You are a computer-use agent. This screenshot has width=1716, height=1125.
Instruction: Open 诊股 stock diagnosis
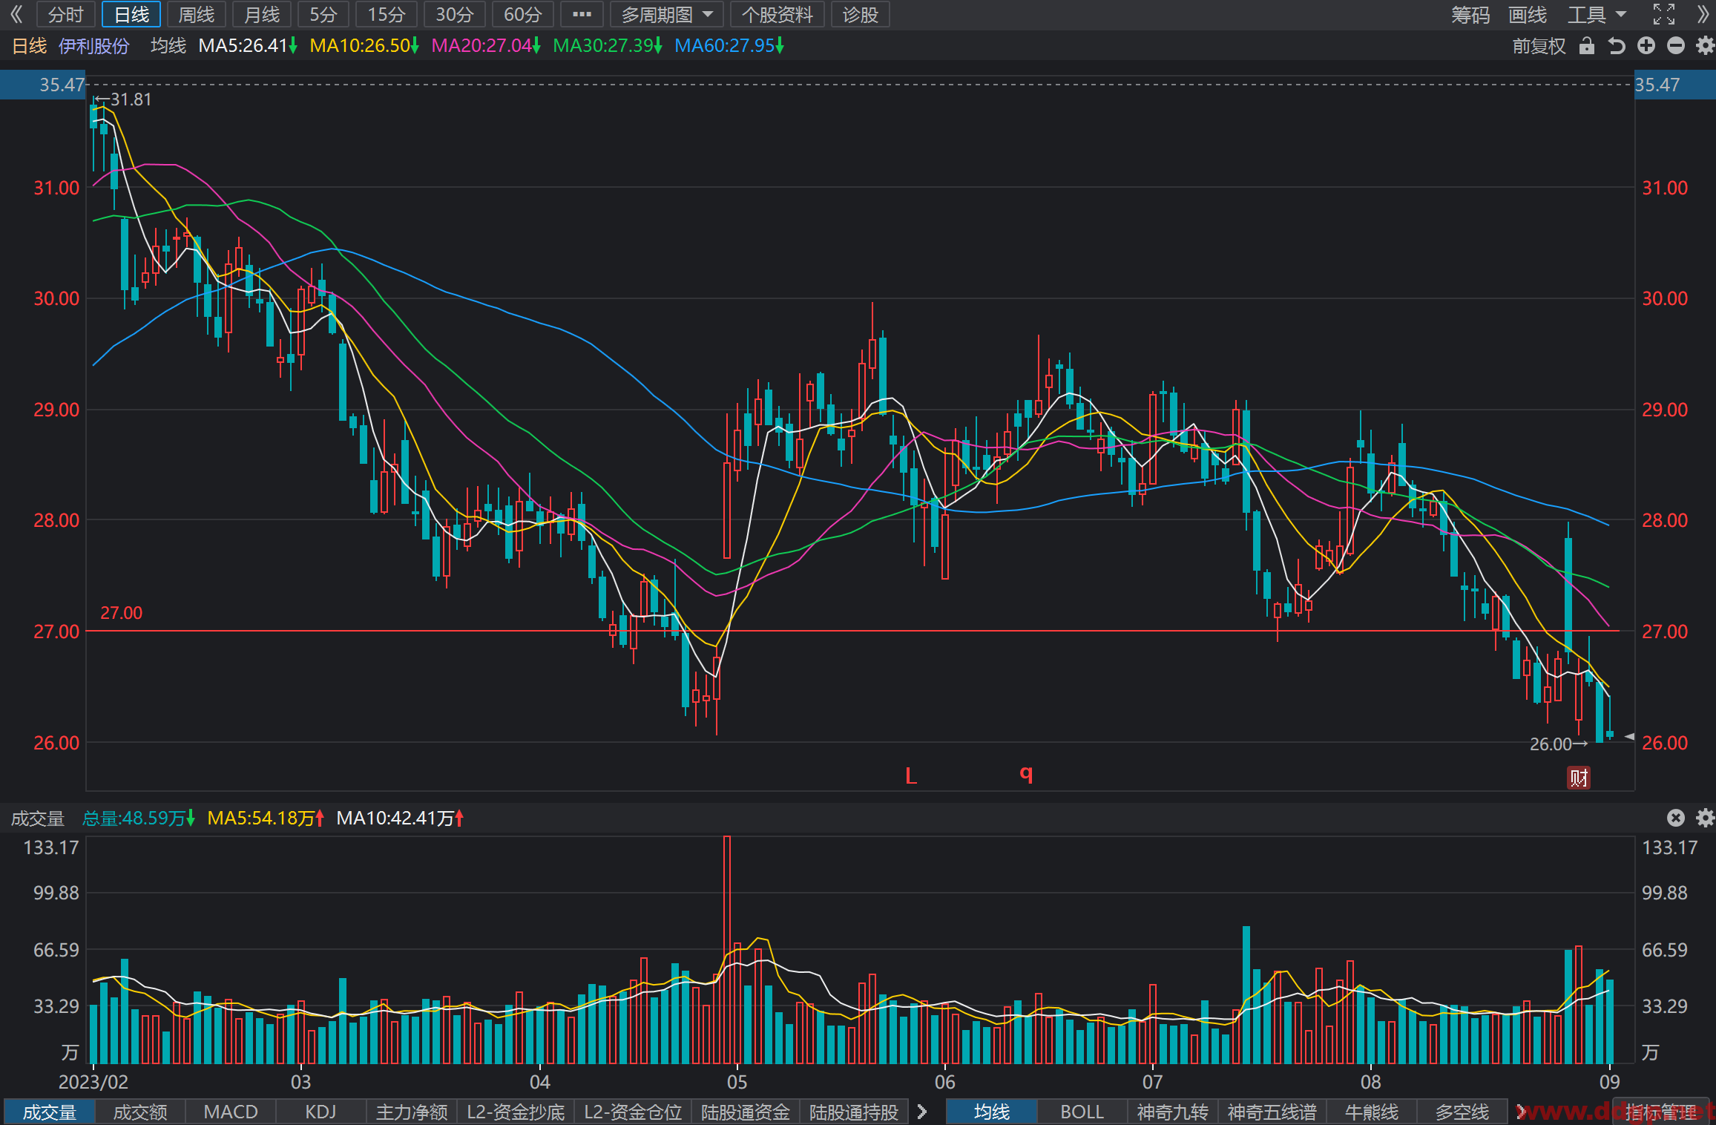point(861,14)
